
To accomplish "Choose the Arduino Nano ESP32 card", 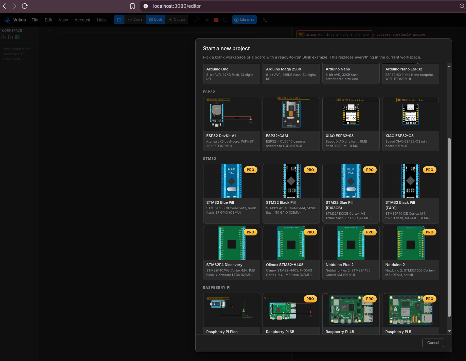I will click(411, 74).
